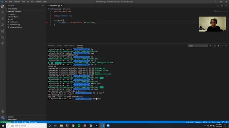Open Spotify from the Windows taskbar

(79, 126)
